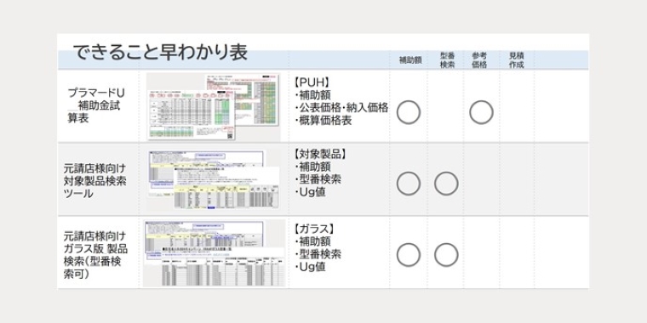
Task: Click the プラマードU 補助金試算表 row label
Action: click(x=96, y=105)
